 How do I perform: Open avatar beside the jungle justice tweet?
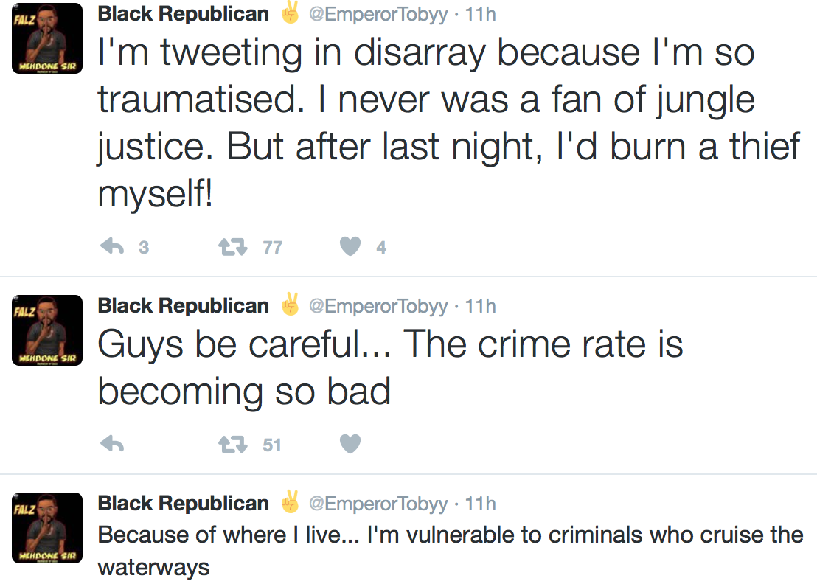coord(47,38)
